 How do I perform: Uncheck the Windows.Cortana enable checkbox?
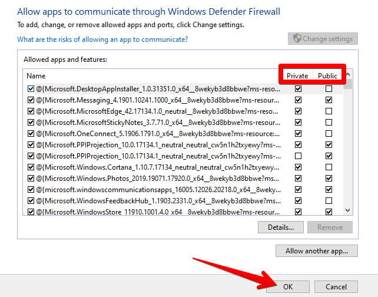point(31,167)
